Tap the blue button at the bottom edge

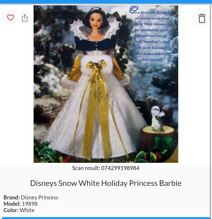pos(106,218)
